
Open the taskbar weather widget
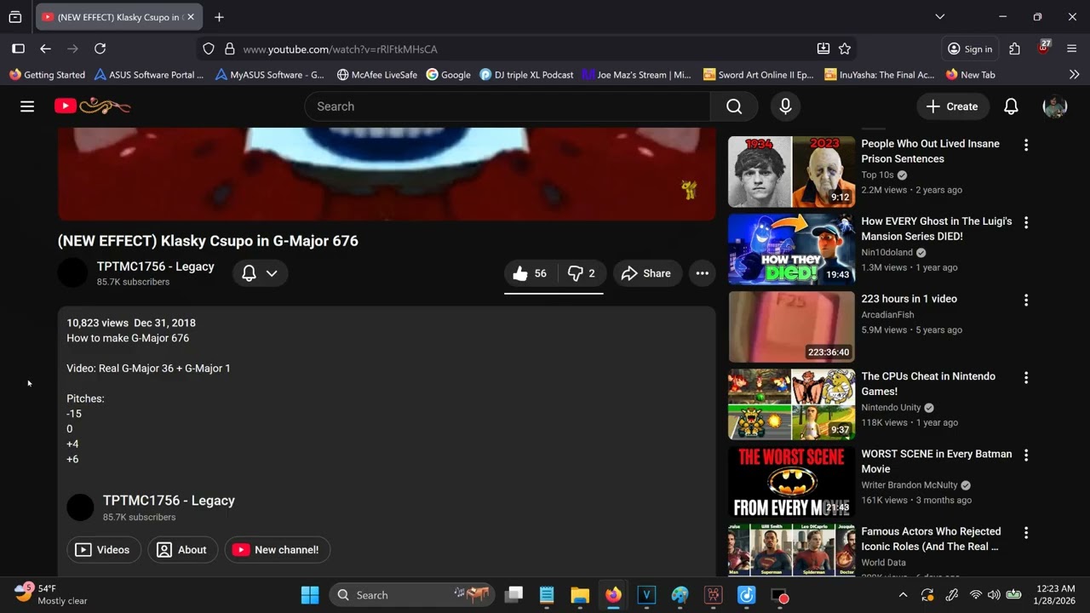coord(51,594)
